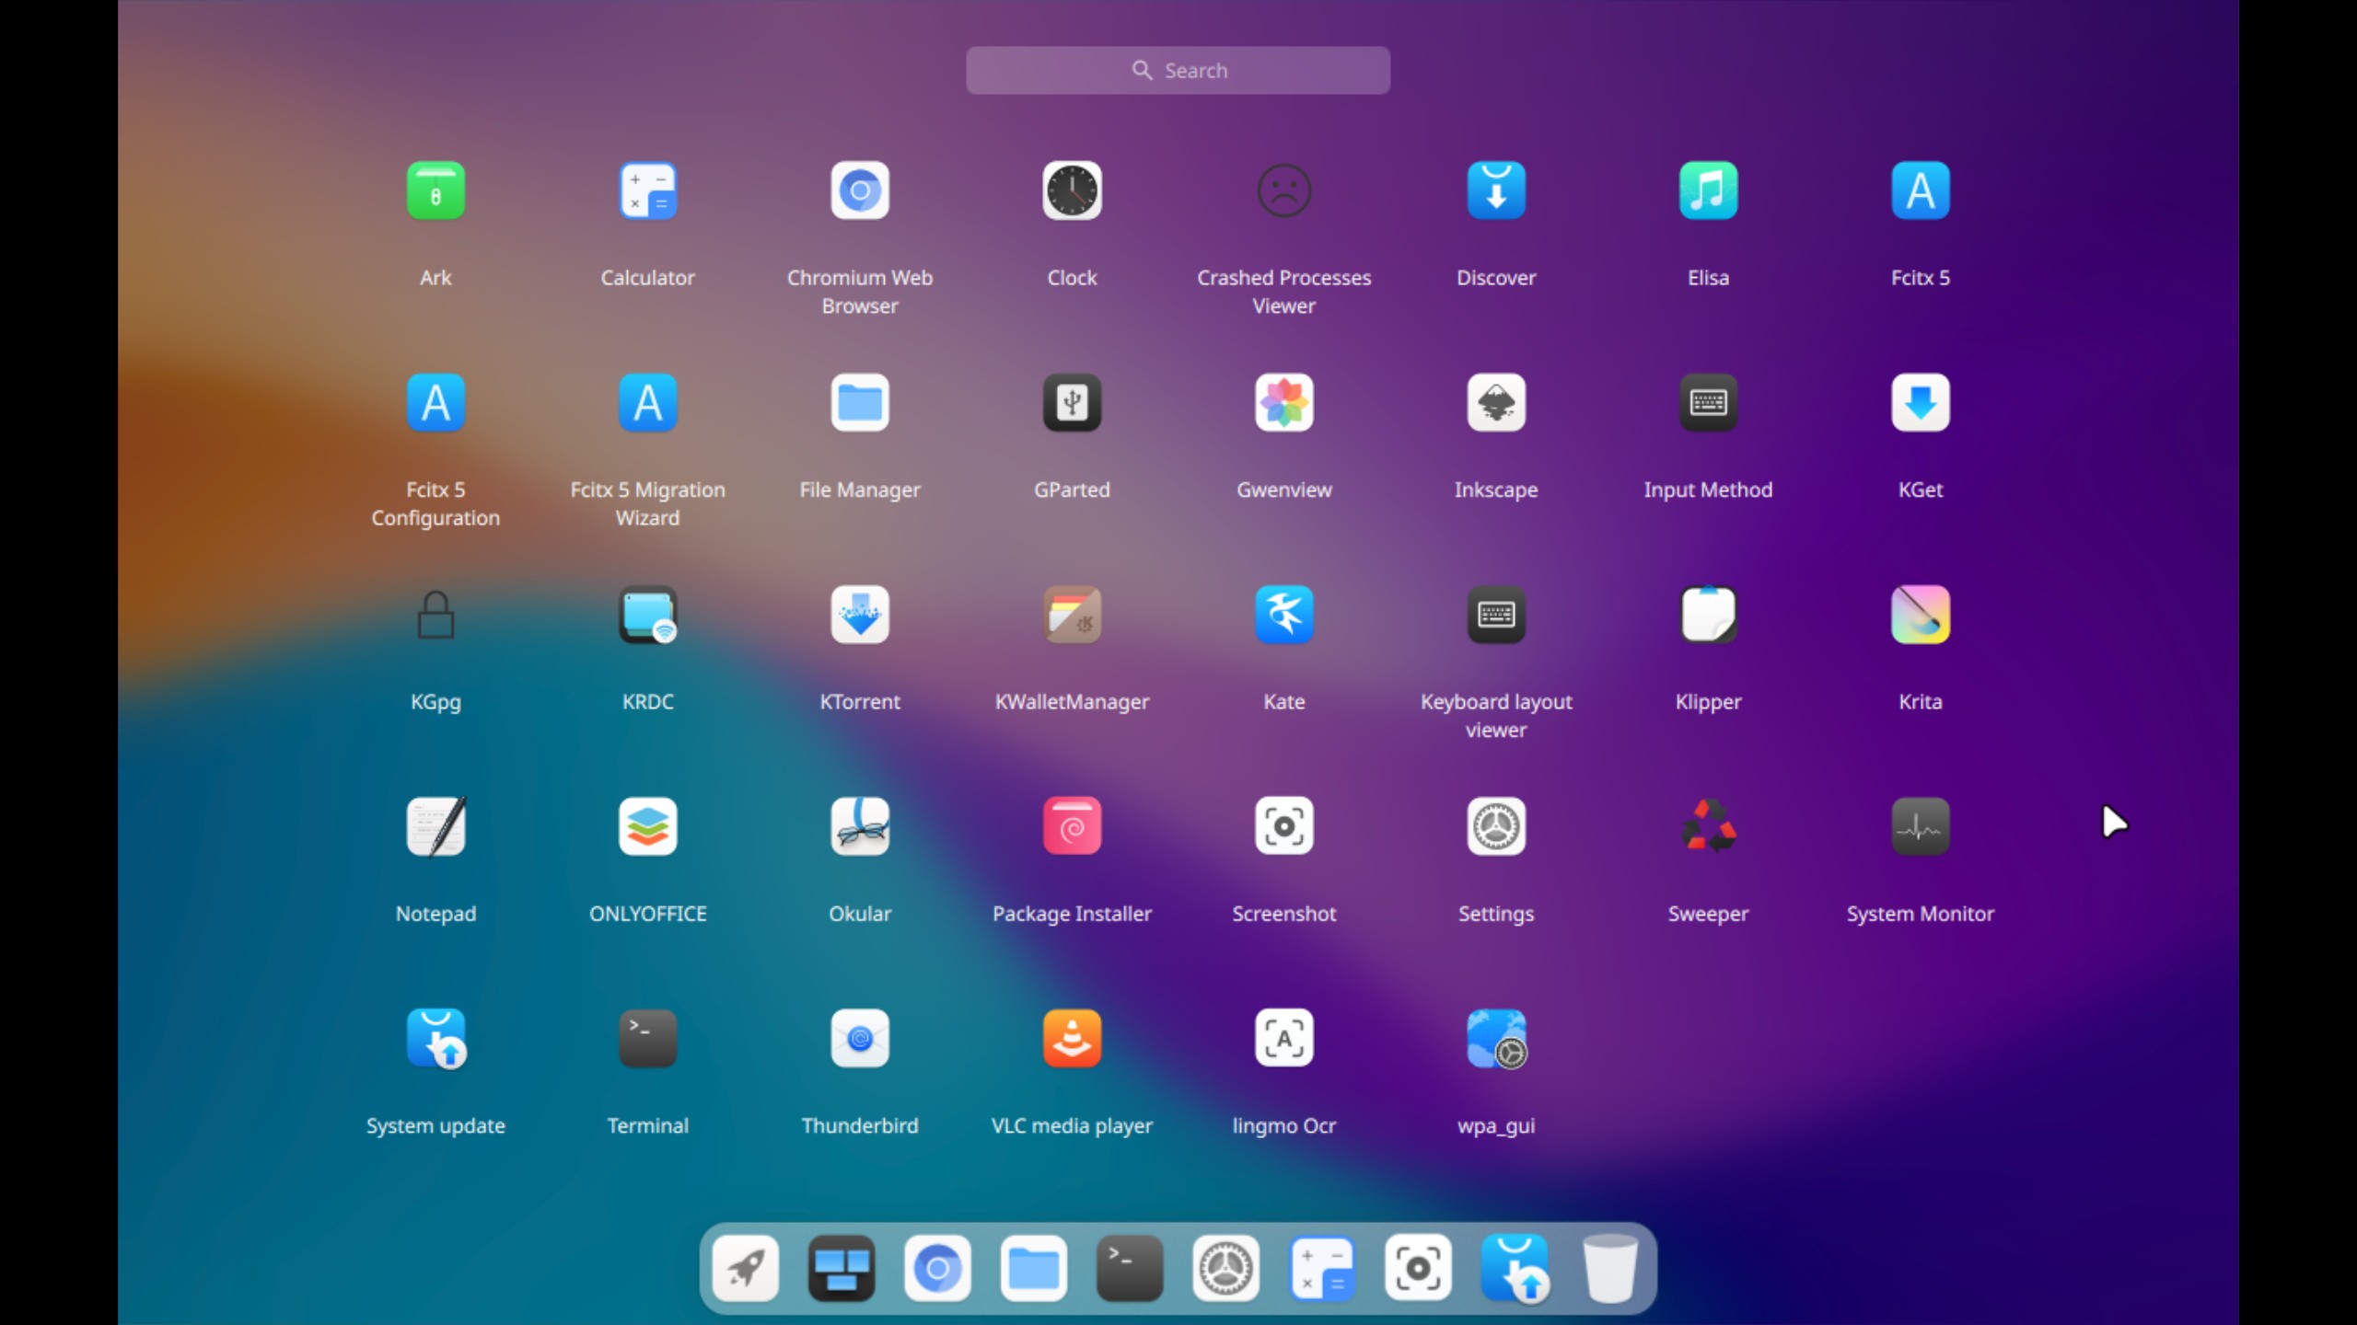Launch Thunderbird mail client

coord(860,1039)
